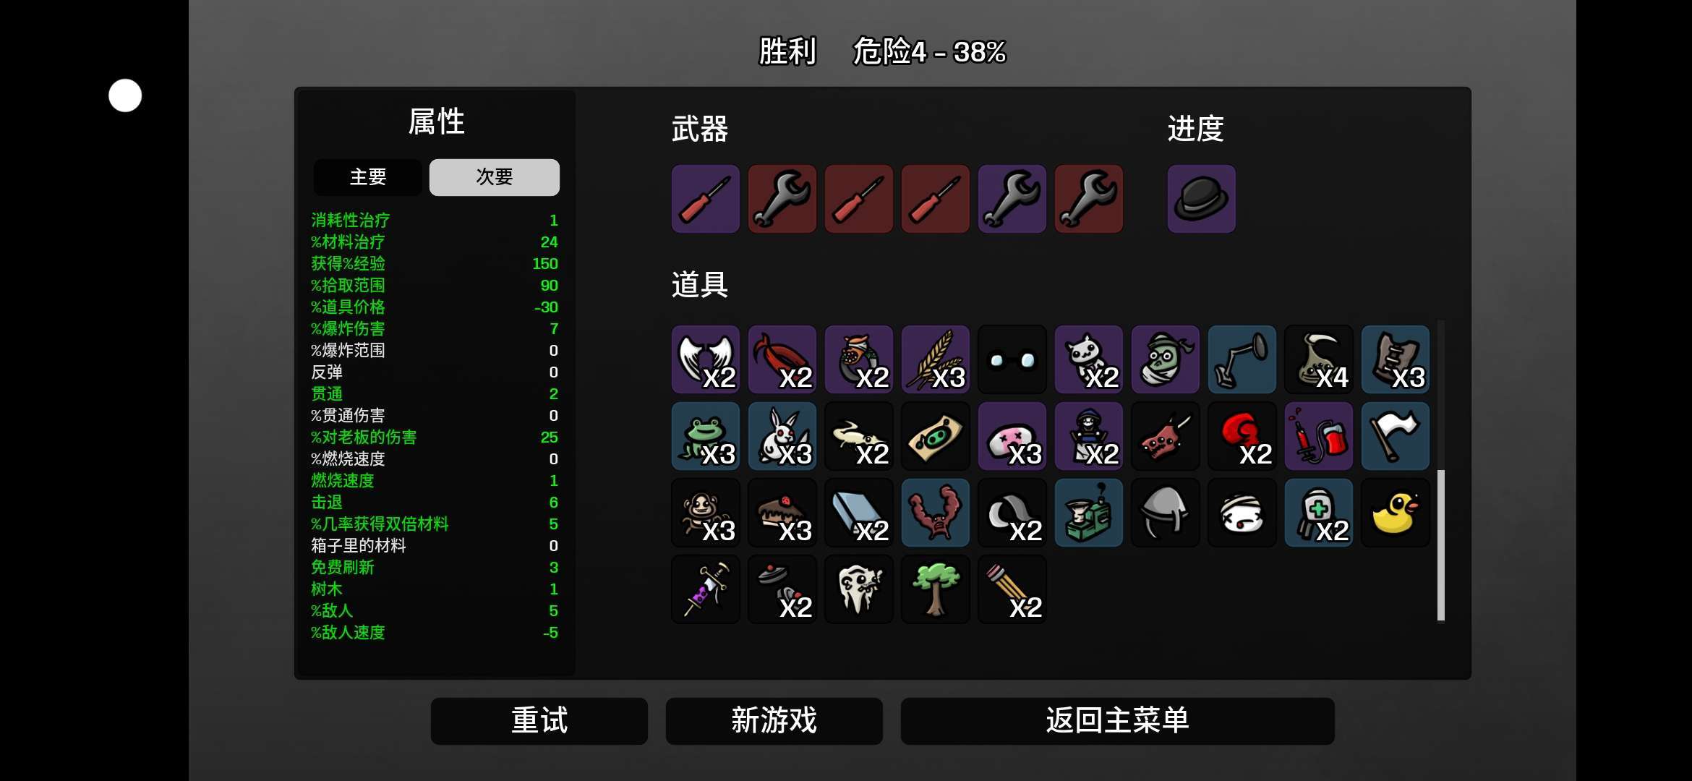This screenshot has height=781, width=1692.
Task: Select the purple wrench weapon icon
Action: (x=1012, y=199)
